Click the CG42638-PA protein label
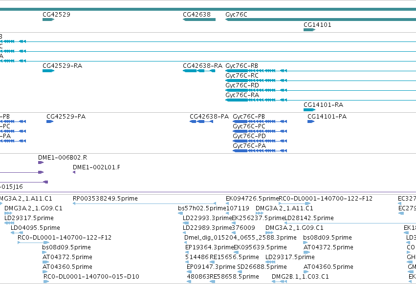 [x=209, y=117]
